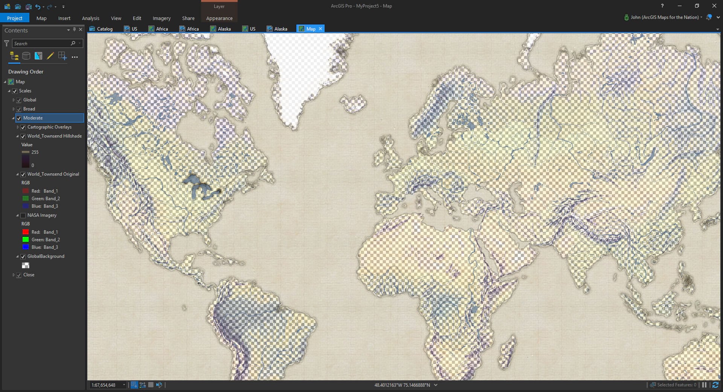Click the filter funnel icon in Contents
The image size is (723, 392).
(6, 44)
